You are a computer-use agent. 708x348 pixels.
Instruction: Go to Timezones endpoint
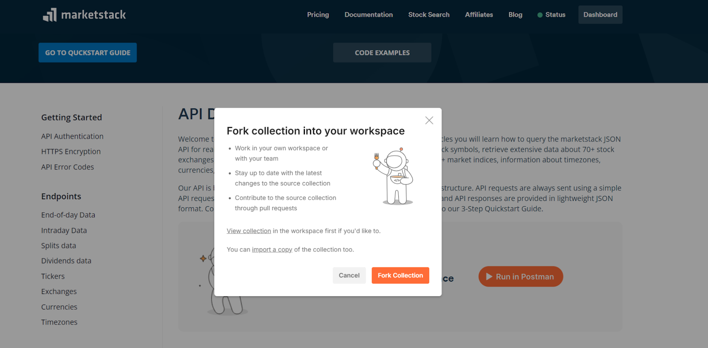coord(59,322)
